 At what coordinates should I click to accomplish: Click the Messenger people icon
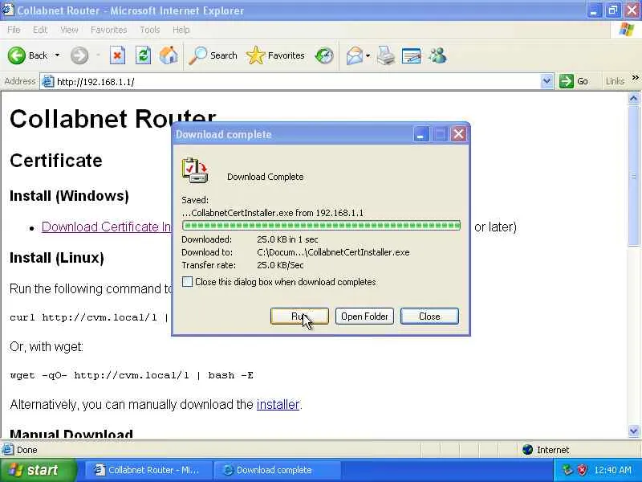(x=437, y=55)
